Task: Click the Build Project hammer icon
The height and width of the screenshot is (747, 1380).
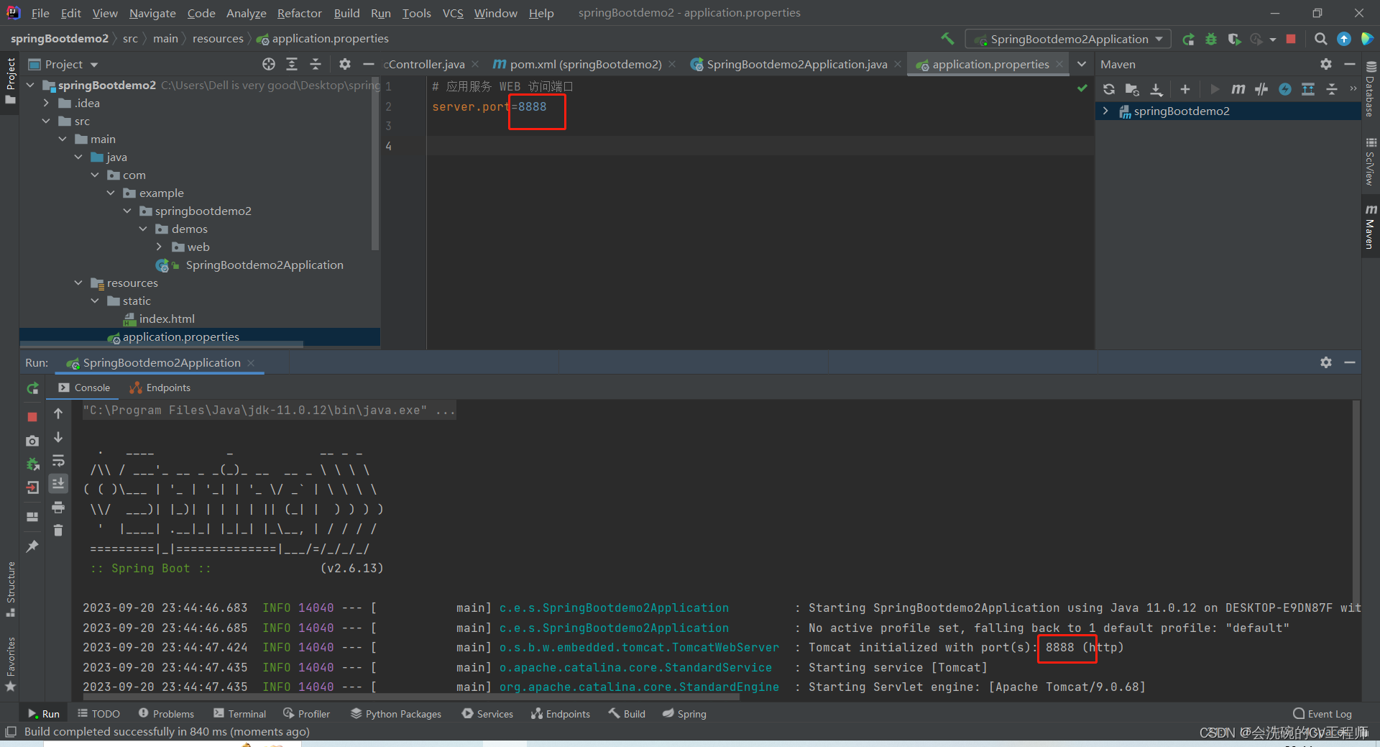Action: [947, 39]
